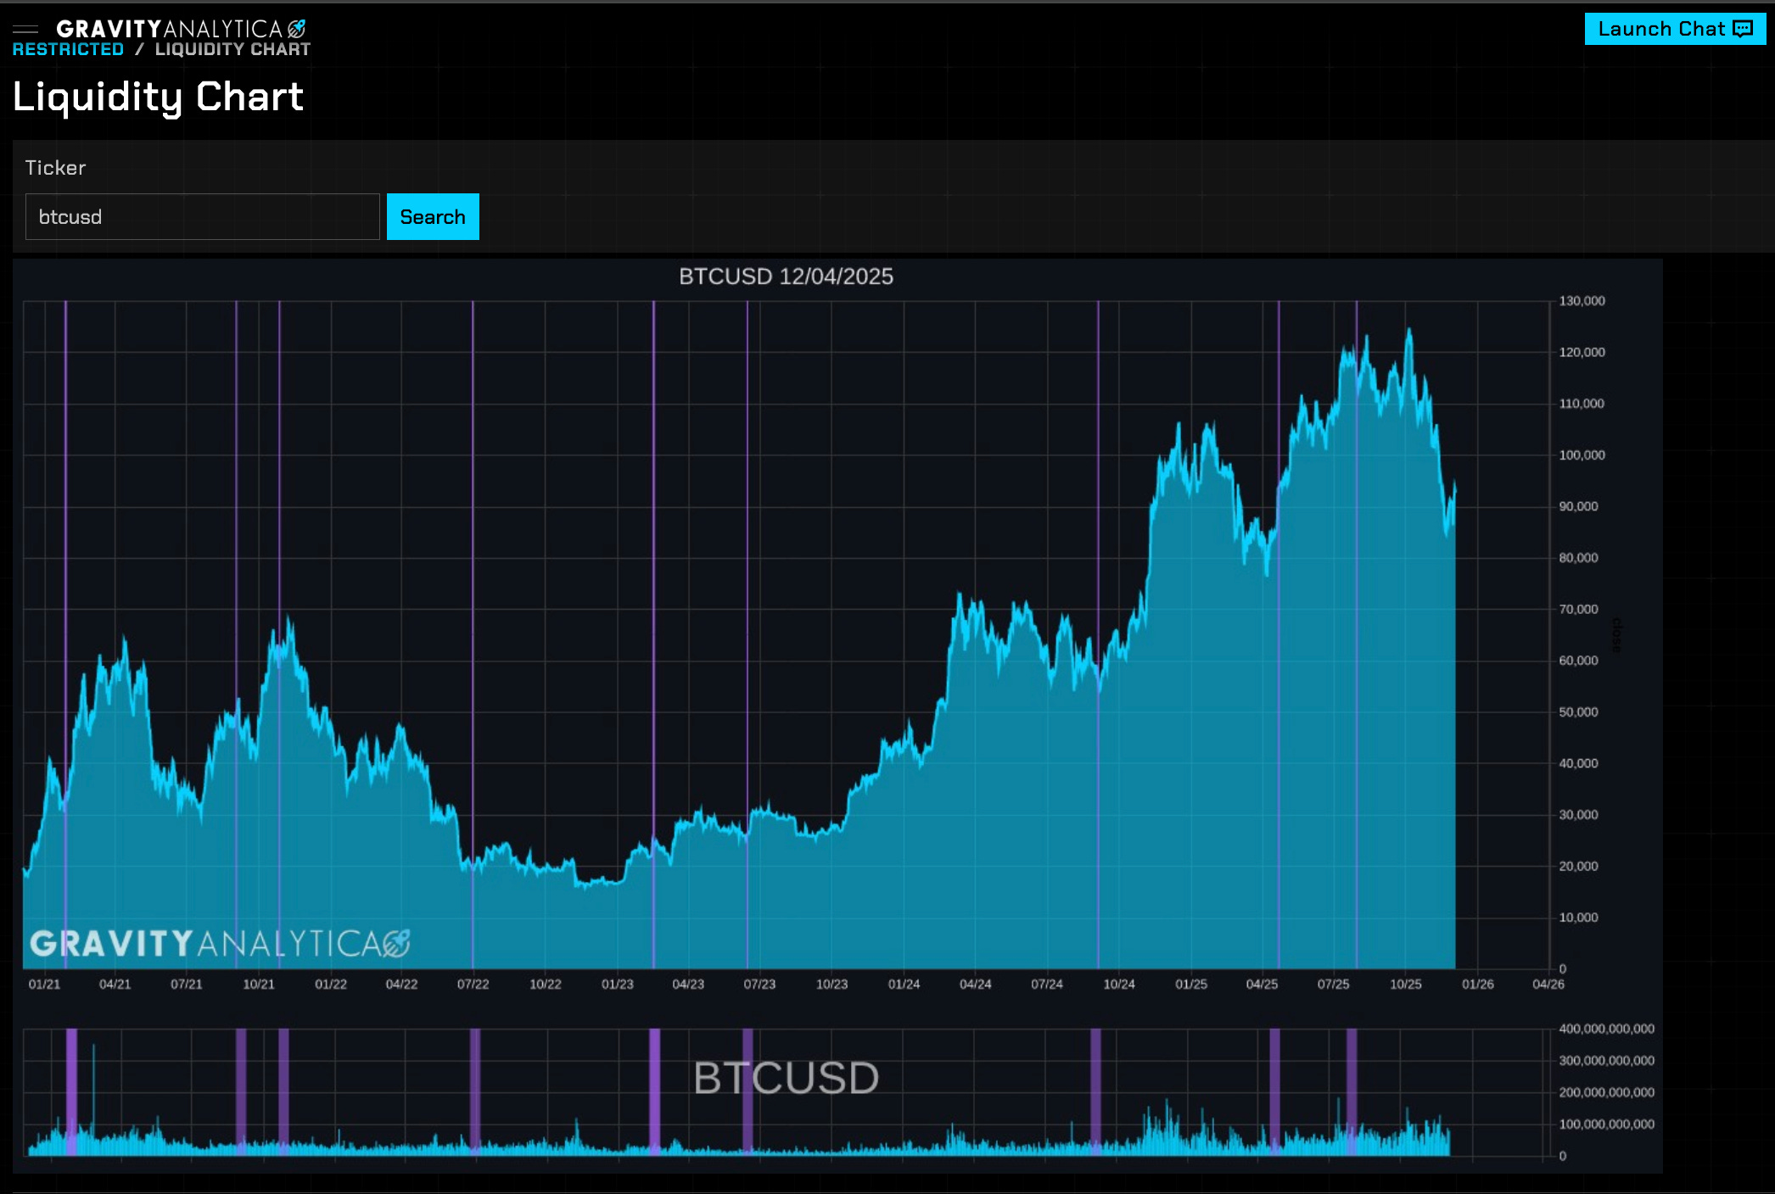
Task: Go to RESTRICTED breadcrumb link
Action: point(68,50)
